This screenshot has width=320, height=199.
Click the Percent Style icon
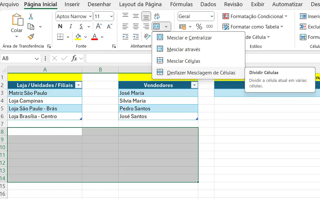coord(199,27)
